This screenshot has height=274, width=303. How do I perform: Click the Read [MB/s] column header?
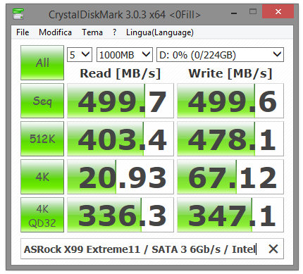120,73
